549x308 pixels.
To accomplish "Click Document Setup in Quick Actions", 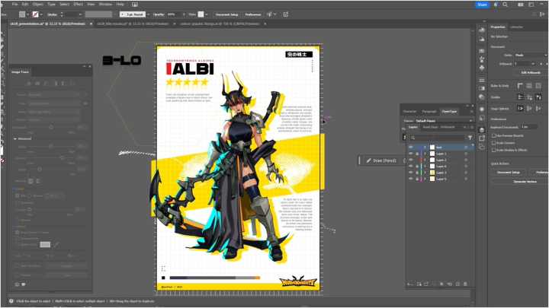I will point(509,173).
